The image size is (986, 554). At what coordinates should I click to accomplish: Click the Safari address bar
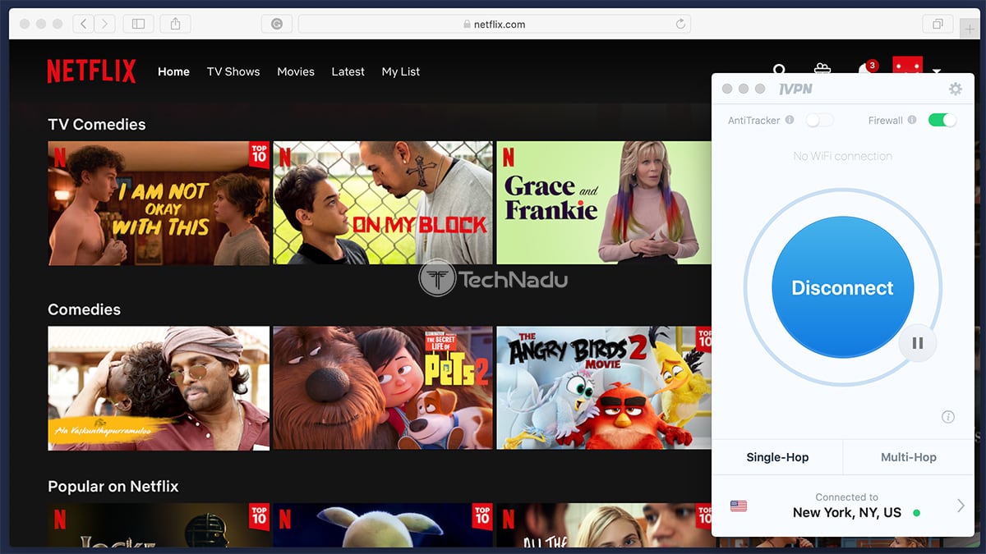[x=495, y=24]
